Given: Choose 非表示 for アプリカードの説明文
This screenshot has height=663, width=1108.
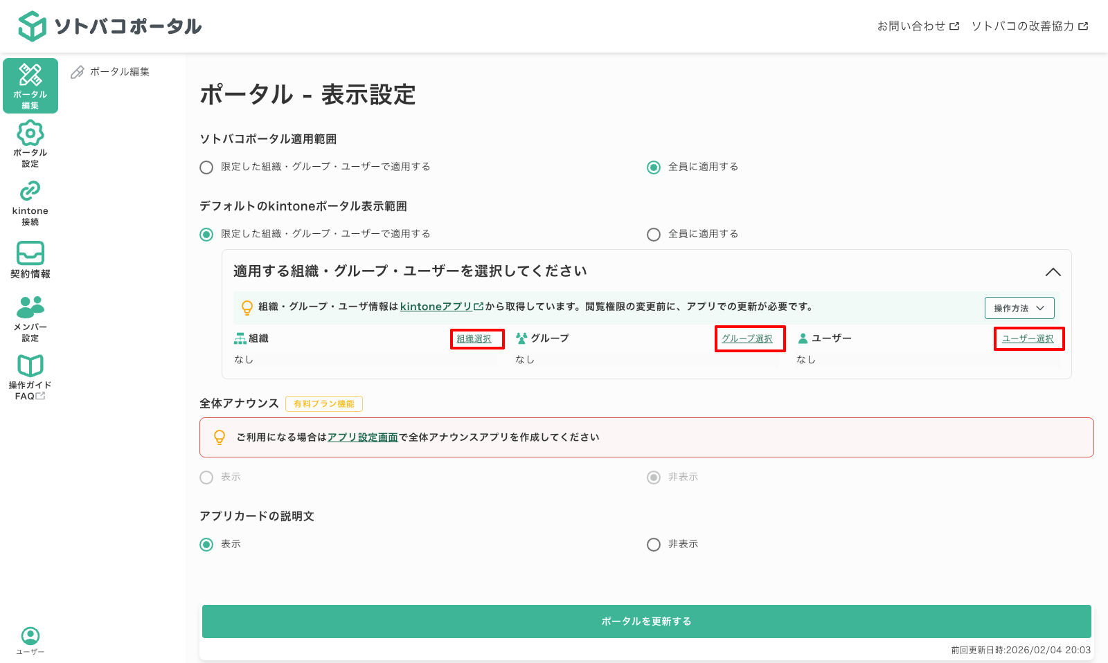Looking at the screenshot, I should coord(653,545).
